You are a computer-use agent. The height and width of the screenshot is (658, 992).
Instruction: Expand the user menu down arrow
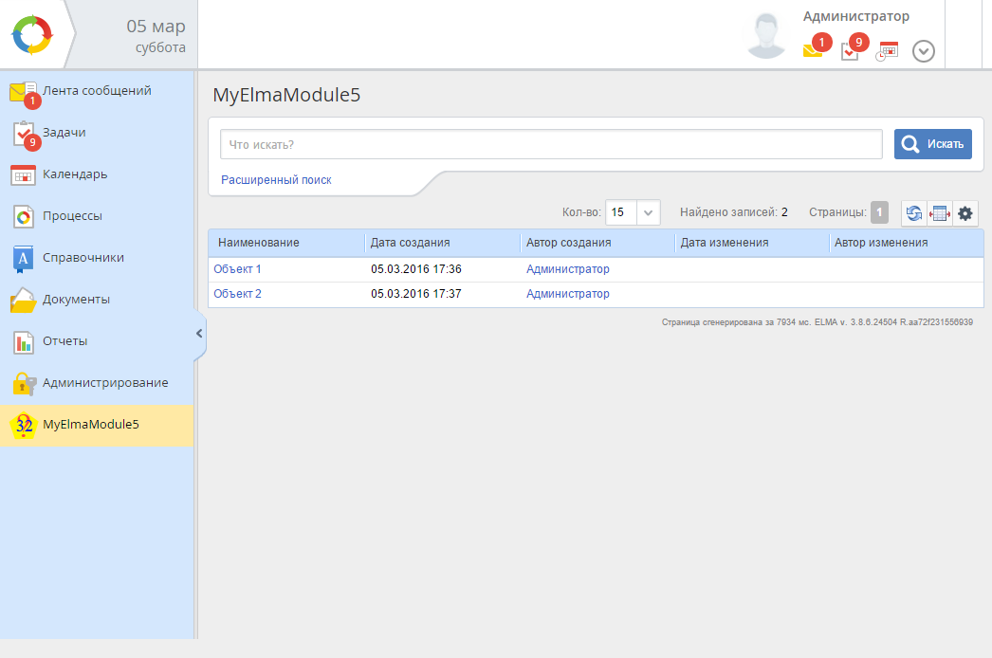[x=924, y=51]
